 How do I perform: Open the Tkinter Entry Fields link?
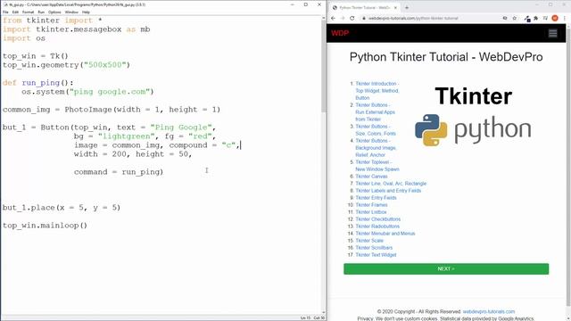pos(376,198)
